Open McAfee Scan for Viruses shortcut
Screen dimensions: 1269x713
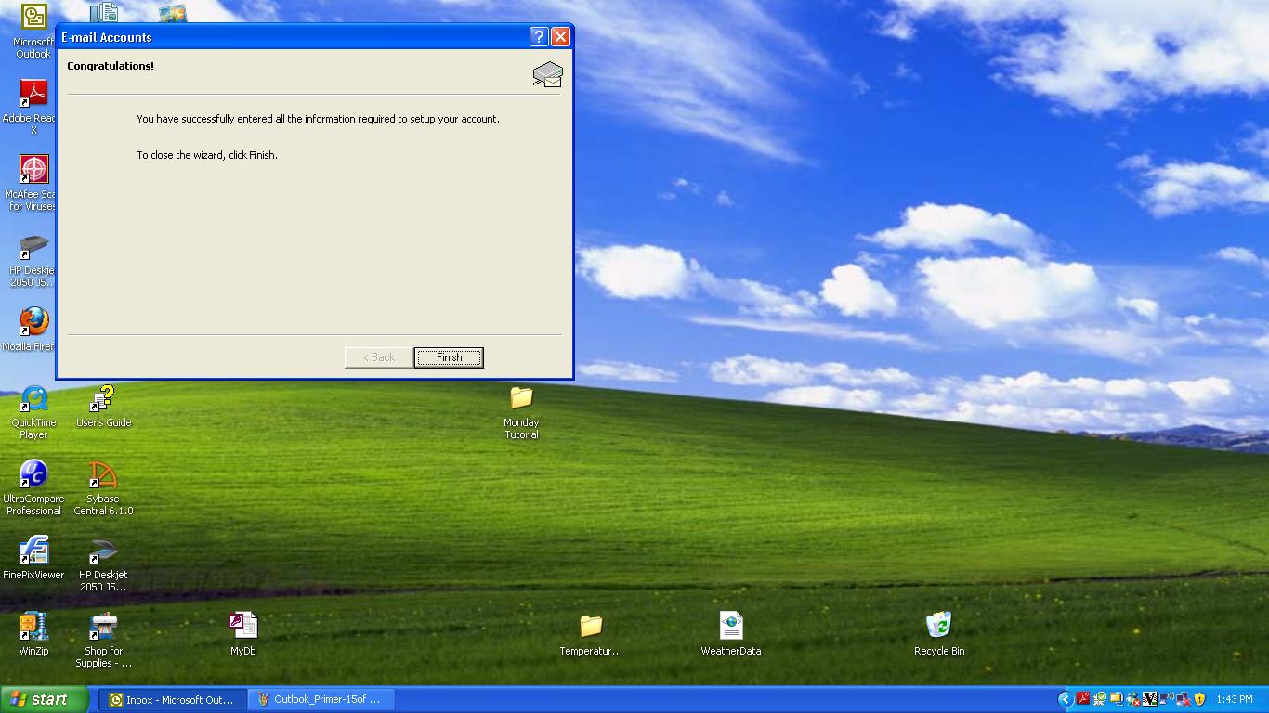coord(33,171)
